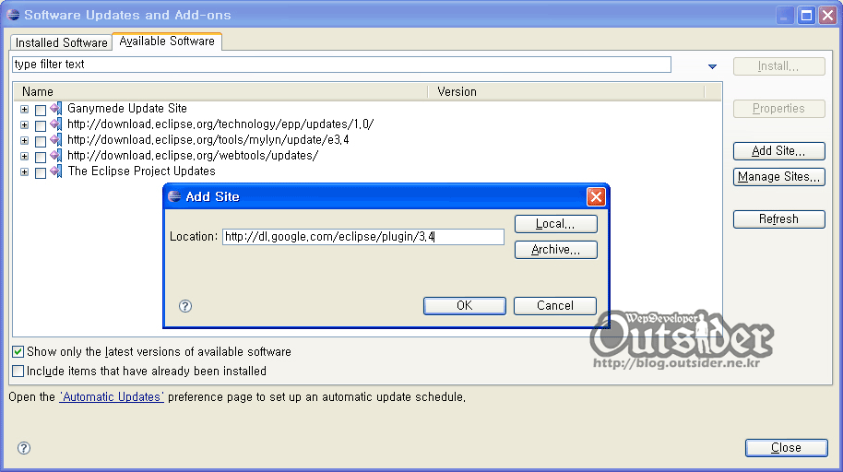This screenshot has width=843, height=472.
Task: Click Eclipse icon in main window title bar
Action: (14, 15)
